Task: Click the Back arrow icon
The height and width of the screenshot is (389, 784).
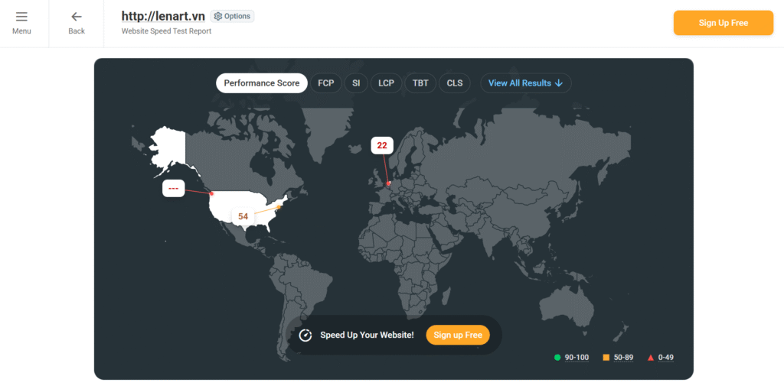Action: (x=77, y=17)
